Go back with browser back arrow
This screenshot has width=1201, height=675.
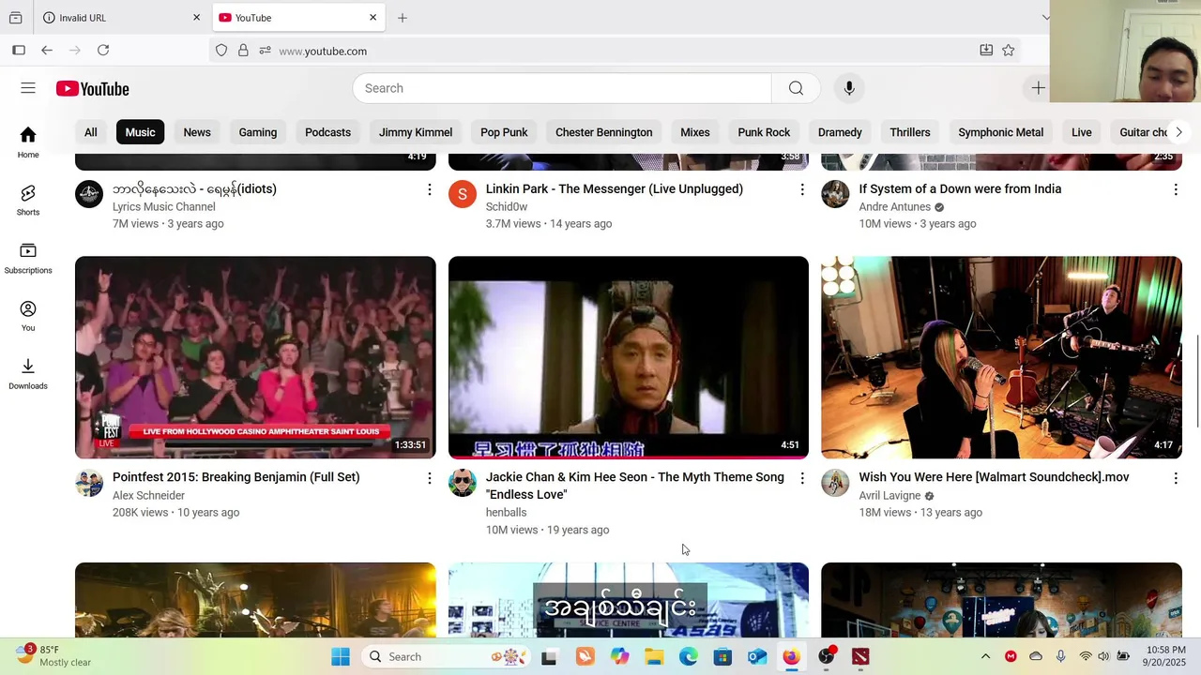[47, 51]
